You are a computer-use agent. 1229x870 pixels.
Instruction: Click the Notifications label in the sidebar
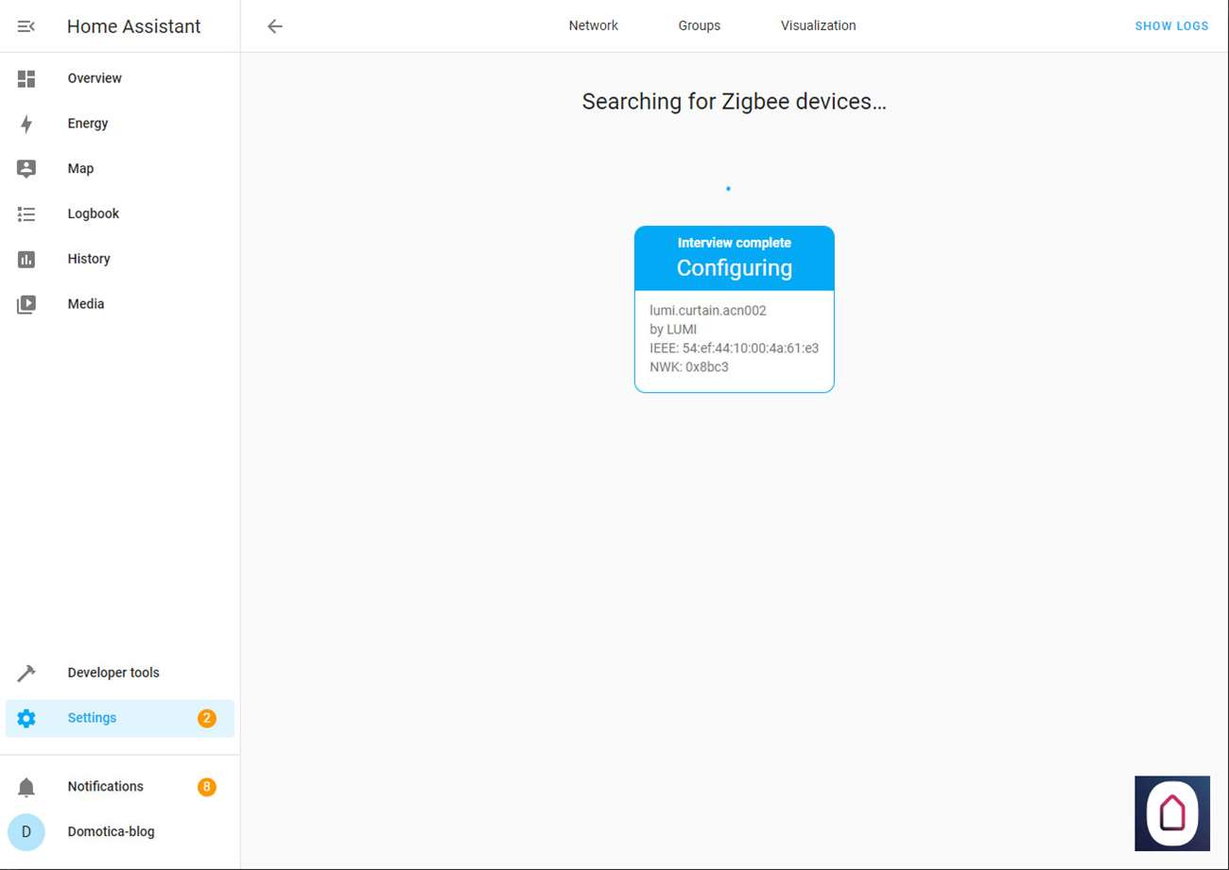click(x=106, y=787)
